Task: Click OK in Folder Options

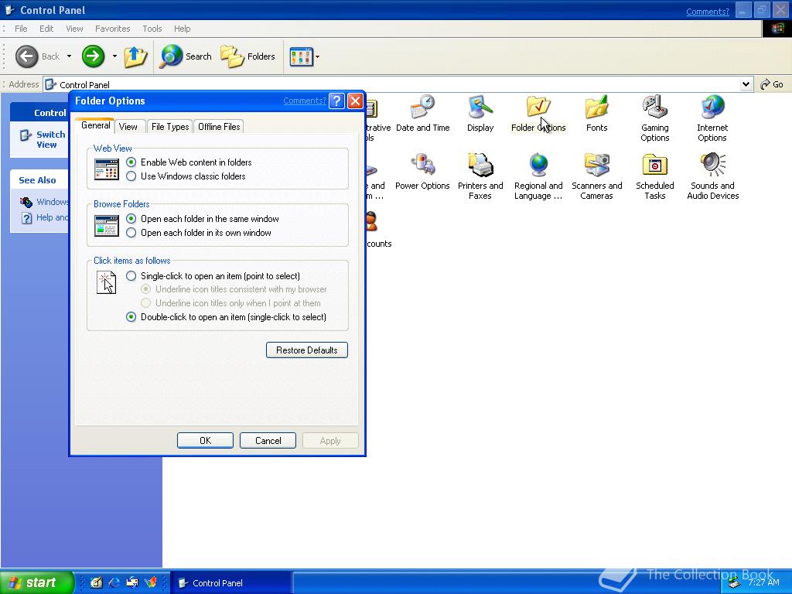Action: (205, 440)
